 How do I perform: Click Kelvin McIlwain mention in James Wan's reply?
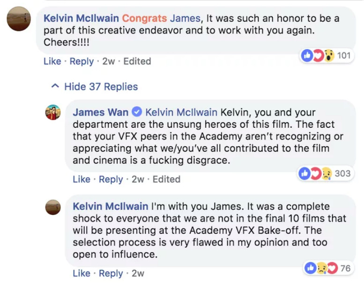coord(181,113)
